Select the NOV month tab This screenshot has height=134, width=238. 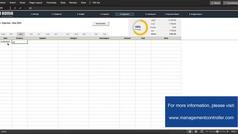click(76, 34)
